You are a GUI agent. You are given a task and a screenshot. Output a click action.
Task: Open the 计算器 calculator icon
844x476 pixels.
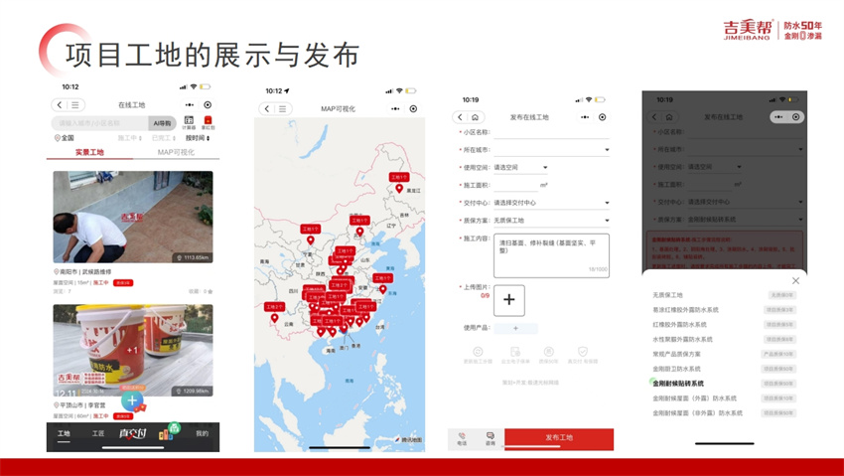pyautogui.click(x=189, y=122)
